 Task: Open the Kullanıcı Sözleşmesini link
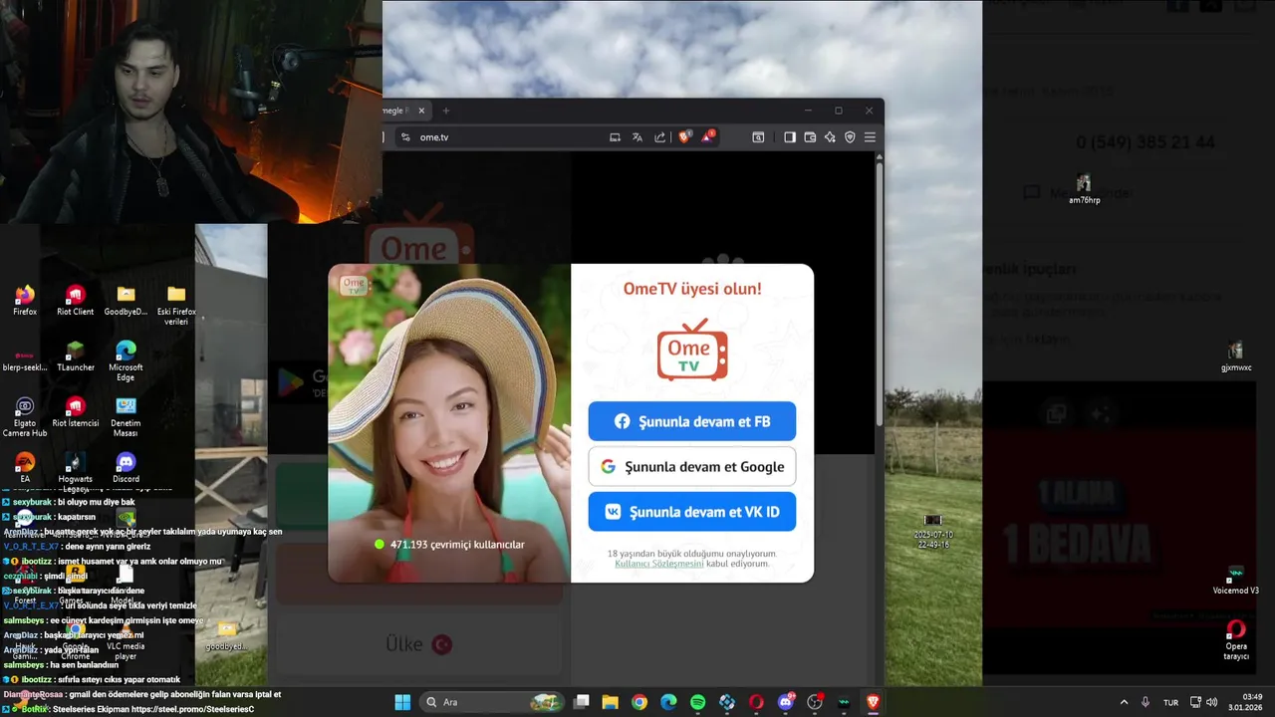click(x=659, y=564)
